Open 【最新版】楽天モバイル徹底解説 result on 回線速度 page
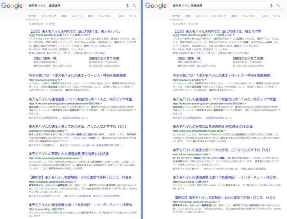287x219 pixels. (x=224, y=198)
